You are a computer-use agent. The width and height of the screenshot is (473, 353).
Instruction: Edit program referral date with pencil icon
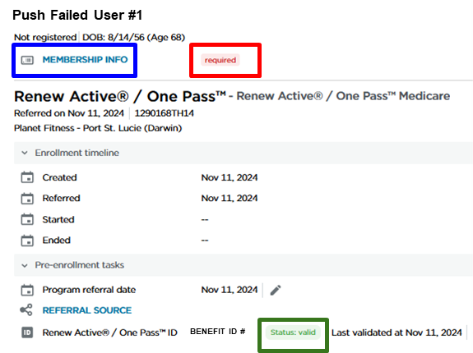coord(276,290)
